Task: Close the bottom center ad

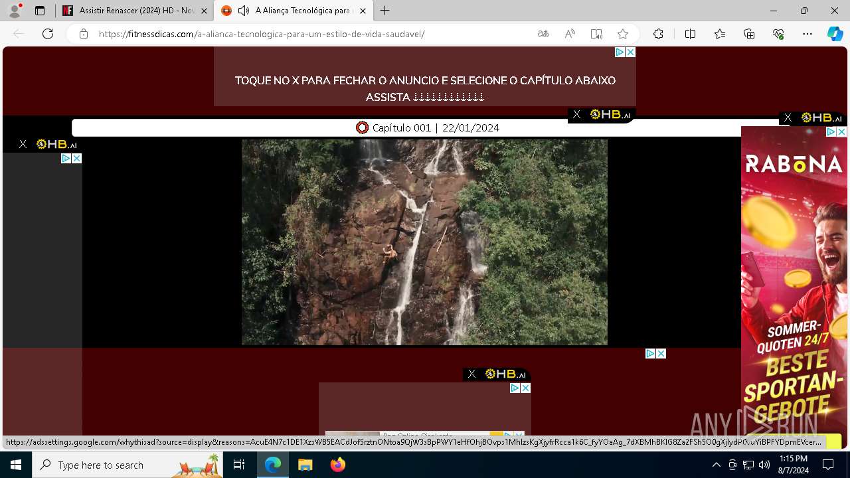Action: pyautogui.click(x=525, y=388)
